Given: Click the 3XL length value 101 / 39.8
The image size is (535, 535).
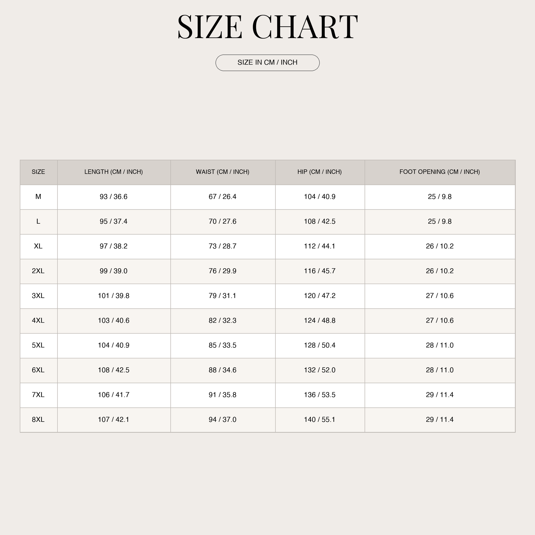Looking at the screenshot, I should (114, 296).
